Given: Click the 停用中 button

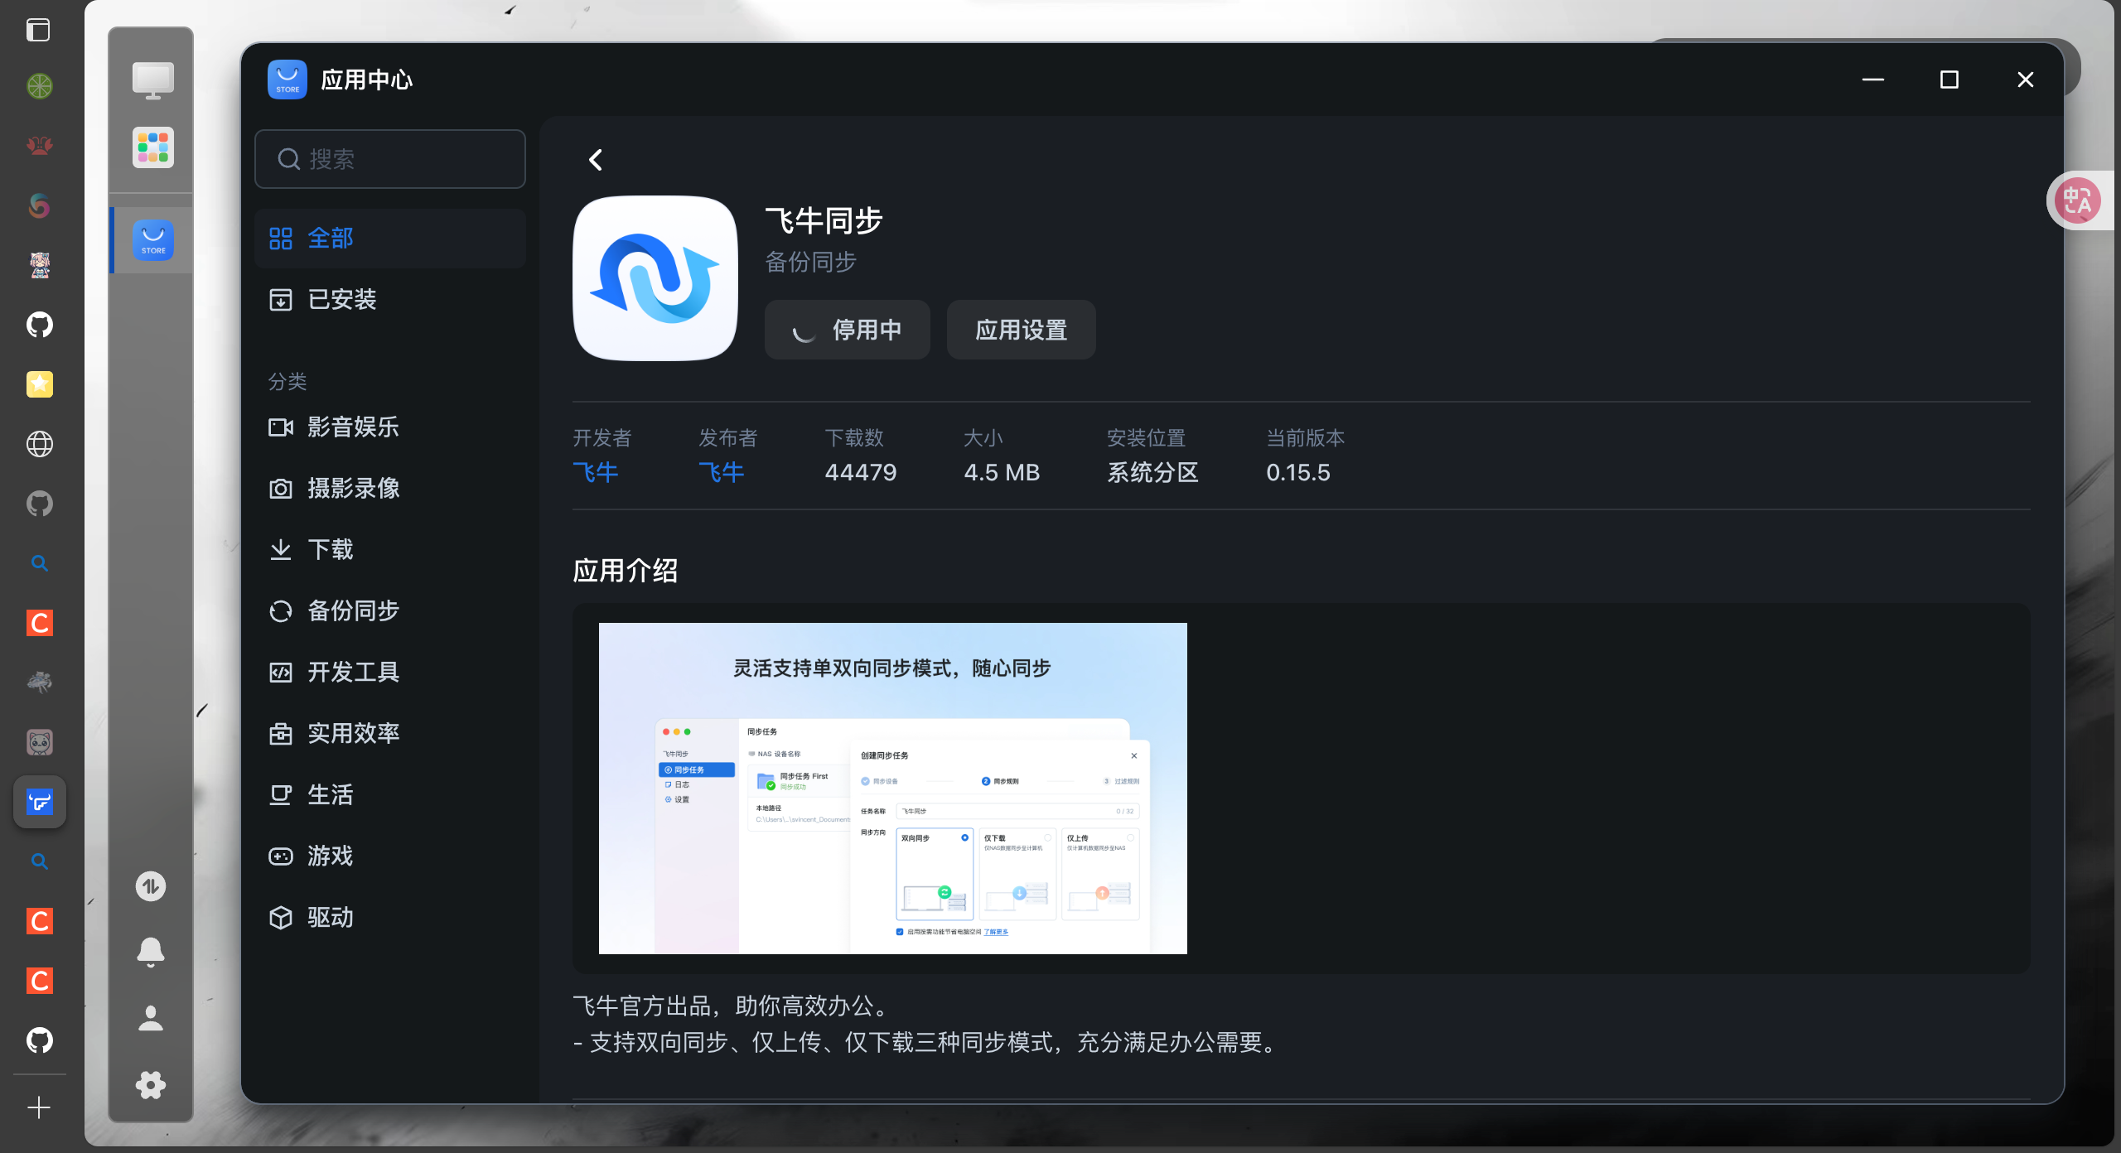Looking at the screenshot, I should click(847, 330).
